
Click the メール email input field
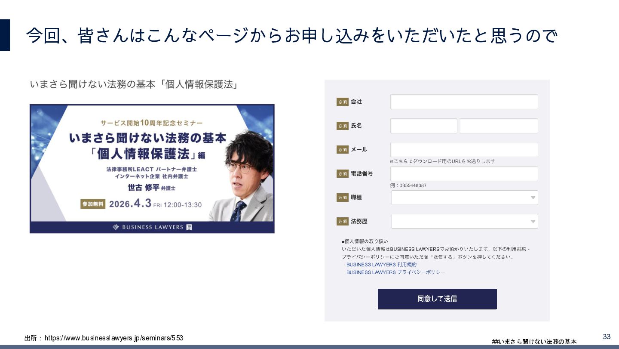[464, 150]
